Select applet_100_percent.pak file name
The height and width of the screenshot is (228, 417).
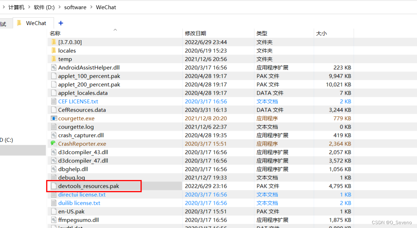(x=89, y=76)
